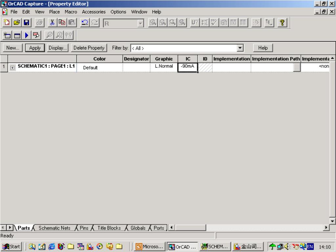The height and width of the screenshot is (252, 336).
Task: Click the first marker probe icon
Action: click(x=49, y=35)
